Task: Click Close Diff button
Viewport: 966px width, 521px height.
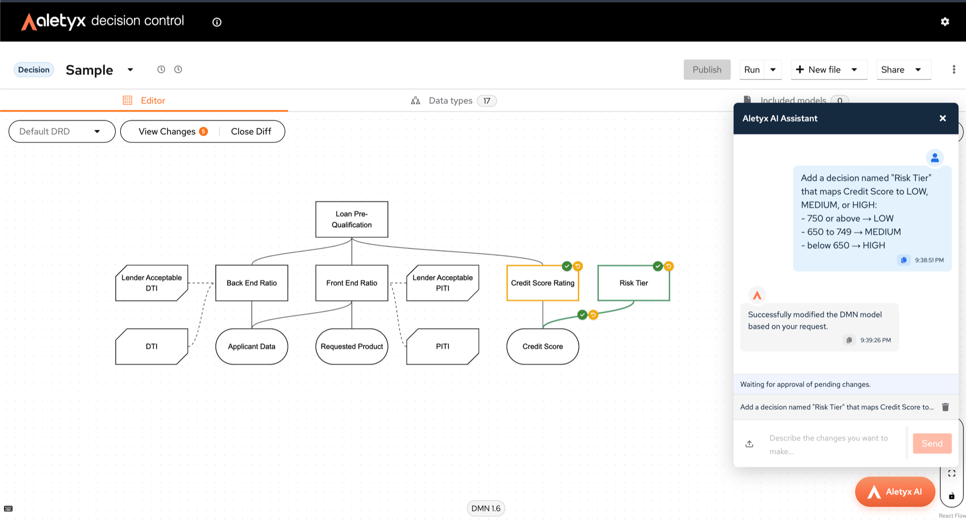Action: coord(251,131)
